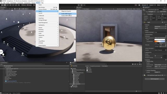Open Transform component preset icon
Image resolution: width=167 pixels, height=94 pixels.
(164, 14)
